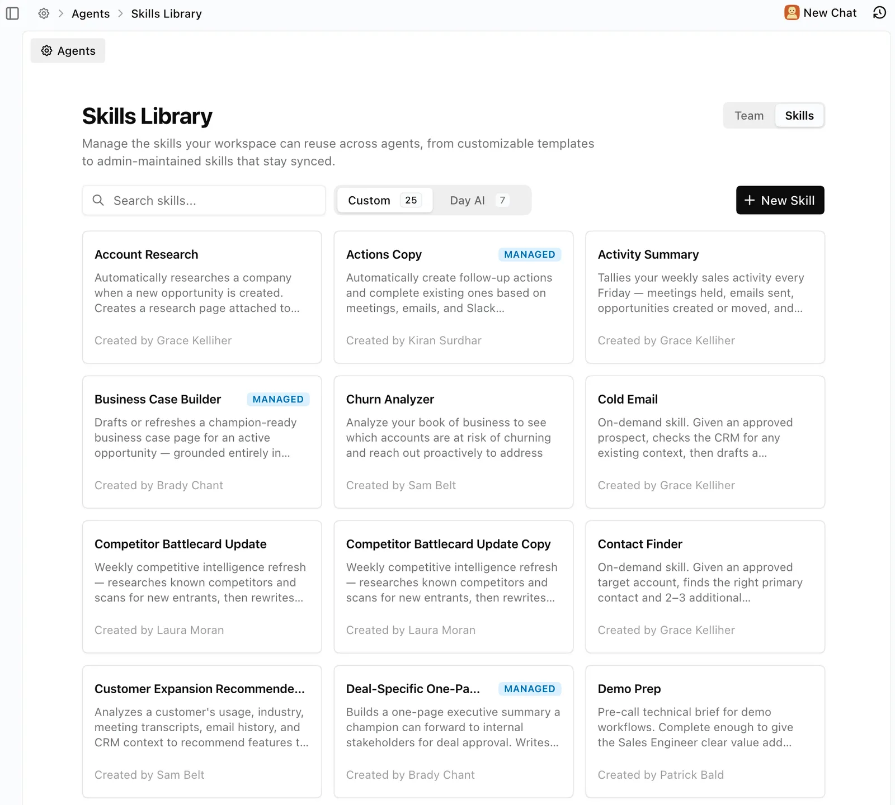Open the chat history clock icon
This screenshot has width=895, height=805.
pyautogui.click(x=879, y=13)
